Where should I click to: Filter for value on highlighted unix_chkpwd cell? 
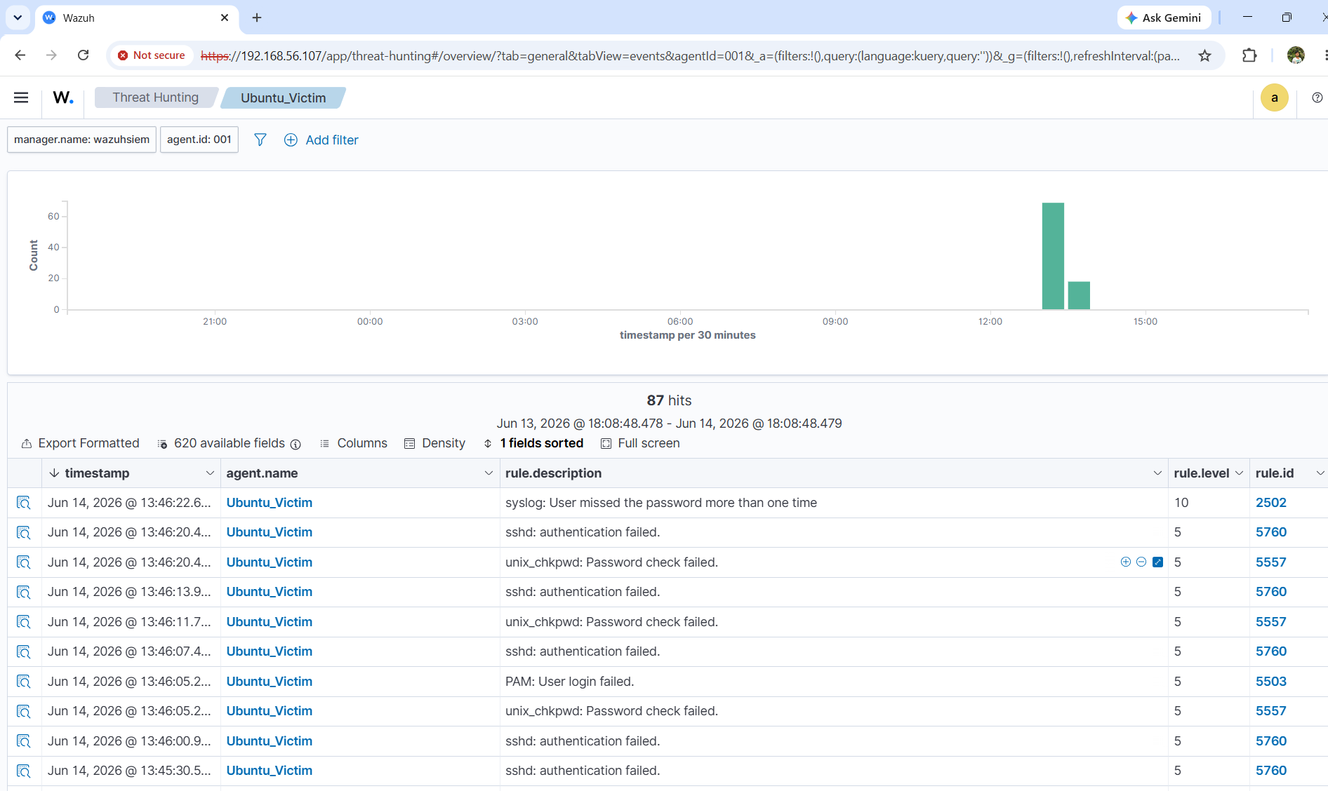pos(1126,562)
